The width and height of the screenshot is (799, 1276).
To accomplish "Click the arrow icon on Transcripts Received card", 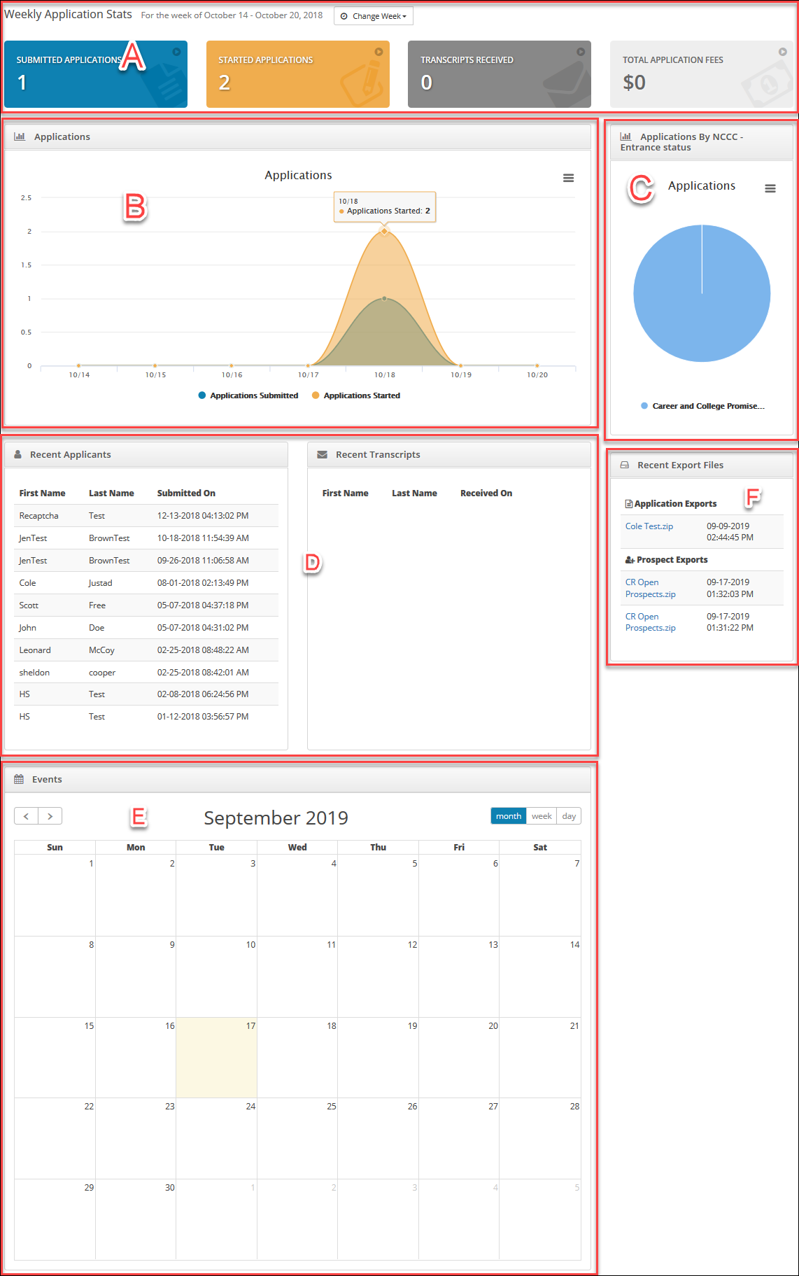I will coord(581,52).
